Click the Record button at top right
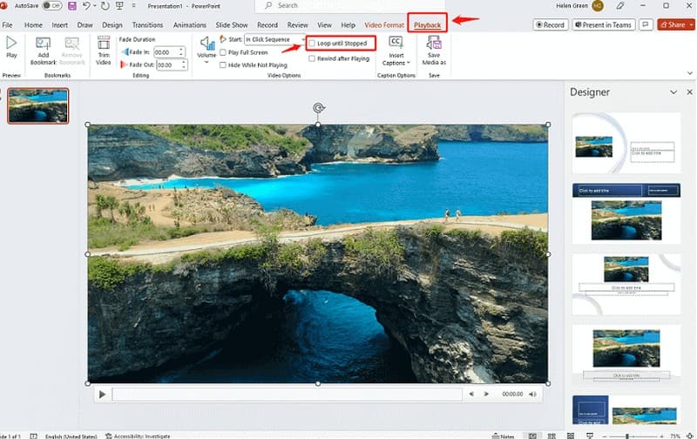The height and width of the screenshot is (439, 697). point(550,25)
